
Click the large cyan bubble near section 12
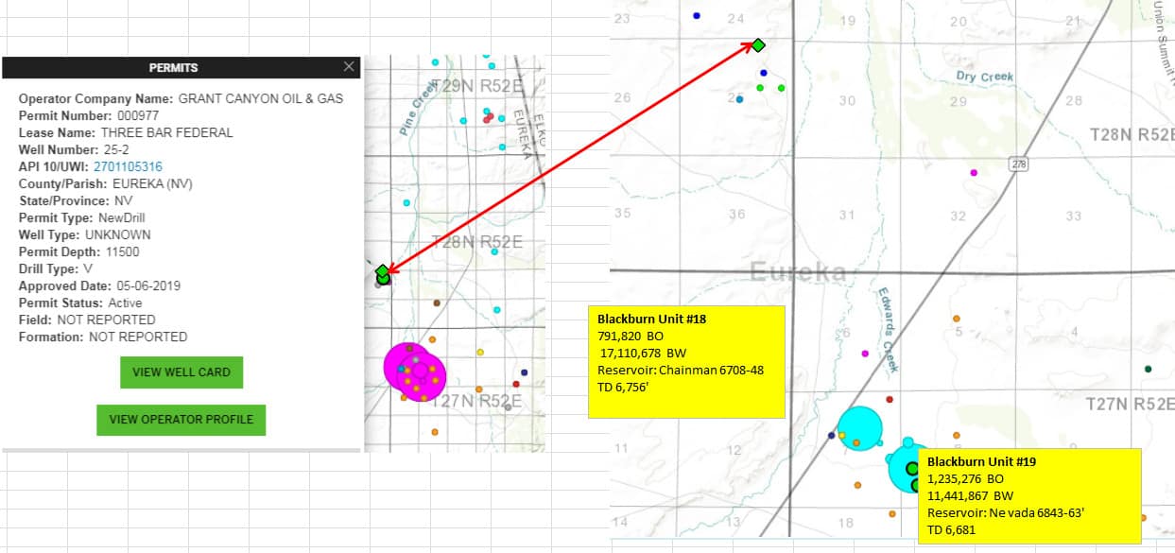pyautogui.click(x=860, y=427)
